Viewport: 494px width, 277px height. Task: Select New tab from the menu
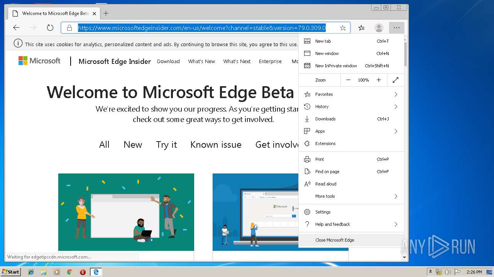[x=351, y=41]
